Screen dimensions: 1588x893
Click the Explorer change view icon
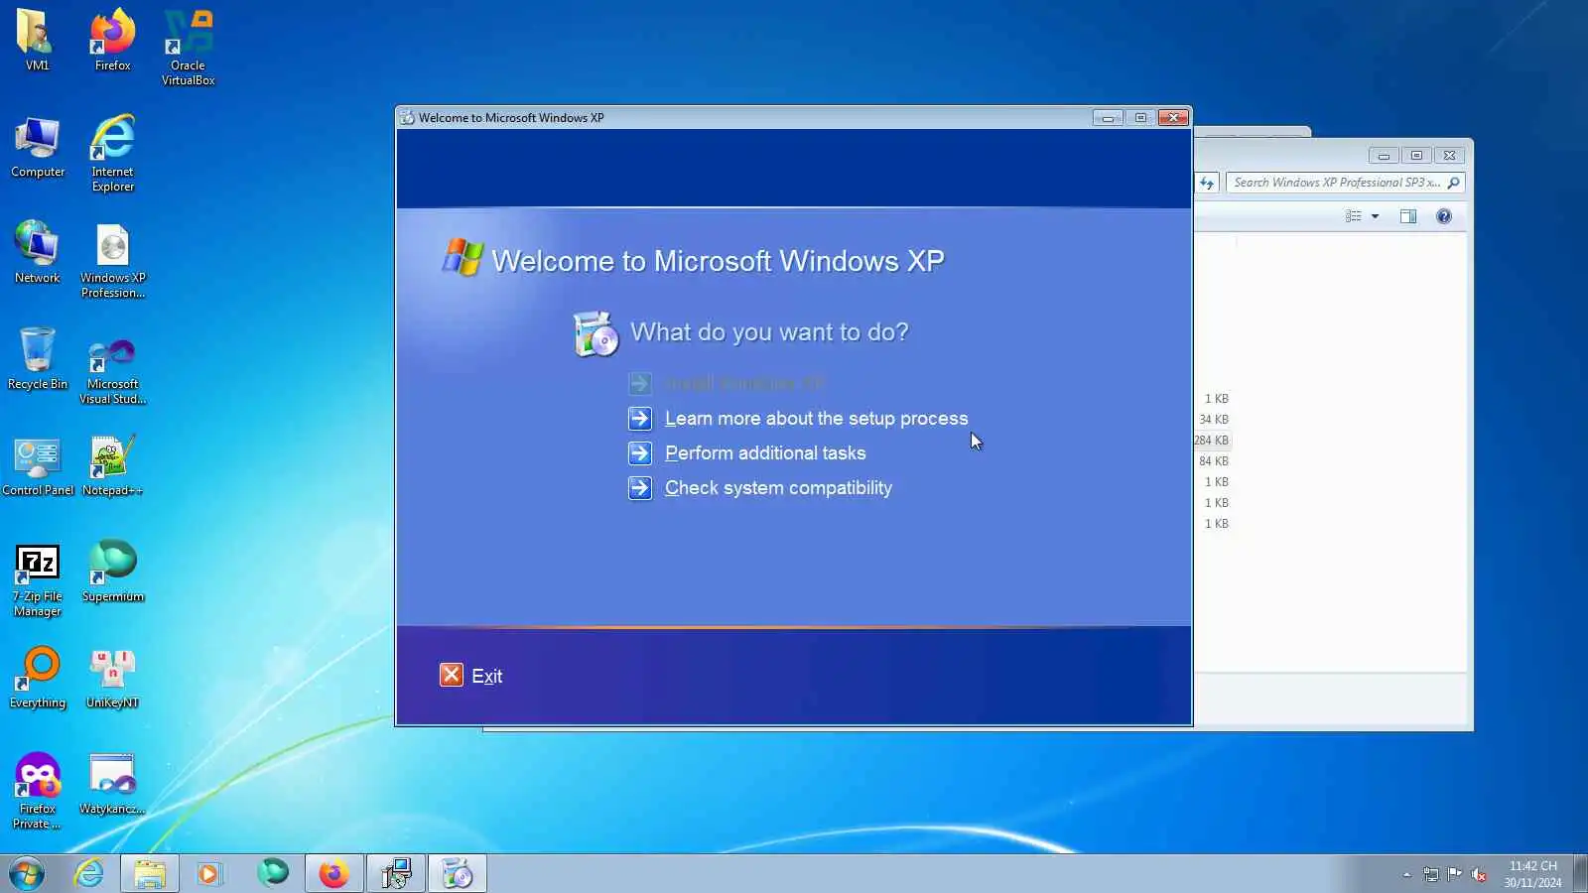click(x=1353, y=216)
